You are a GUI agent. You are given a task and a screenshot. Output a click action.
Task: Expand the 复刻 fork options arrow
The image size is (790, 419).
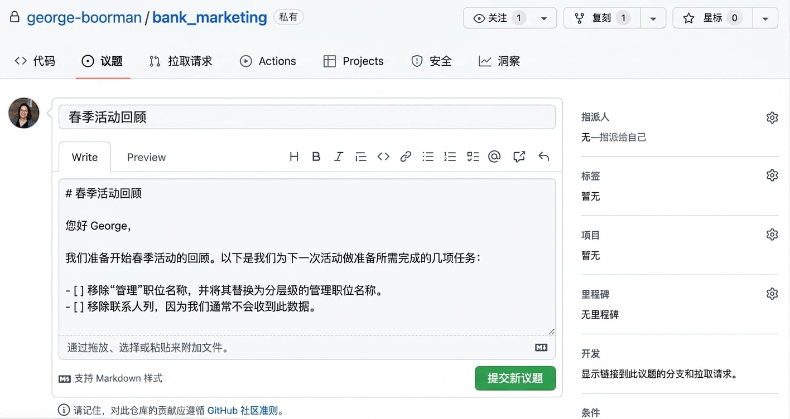(653, 18)
